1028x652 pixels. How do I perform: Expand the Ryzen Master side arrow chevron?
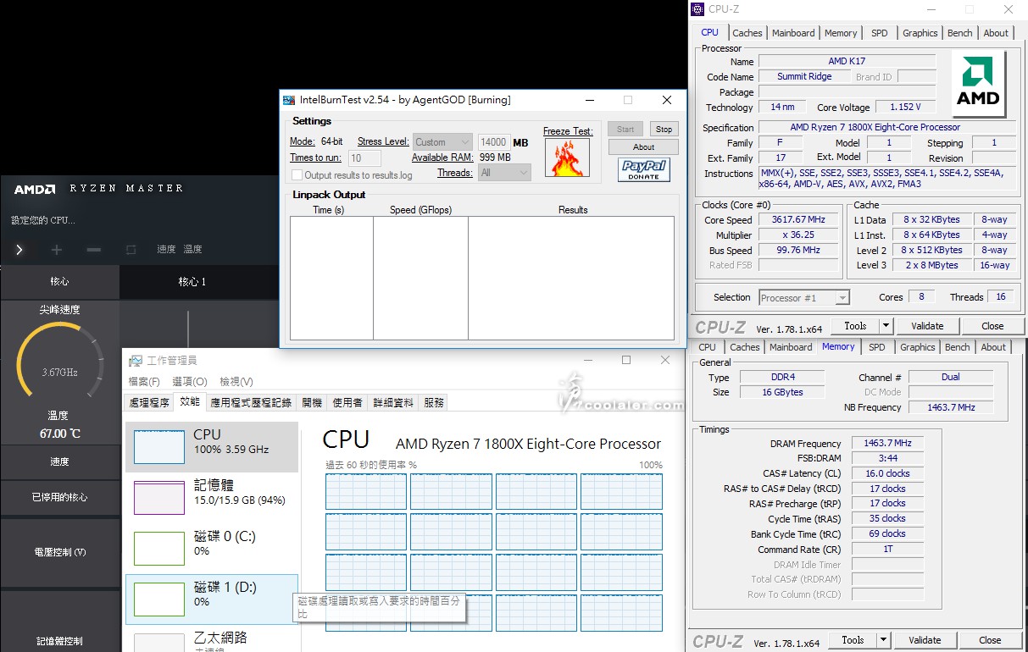19,250
